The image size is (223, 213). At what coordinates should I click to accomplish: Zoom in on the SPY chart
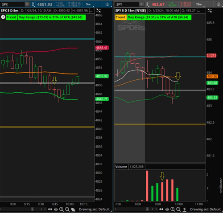[173, 209]
